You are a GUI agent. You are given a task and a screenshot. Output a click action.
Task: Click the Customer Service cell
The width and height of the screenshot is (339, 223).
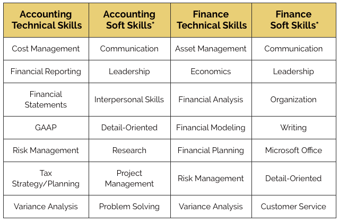tap(294, 207)
